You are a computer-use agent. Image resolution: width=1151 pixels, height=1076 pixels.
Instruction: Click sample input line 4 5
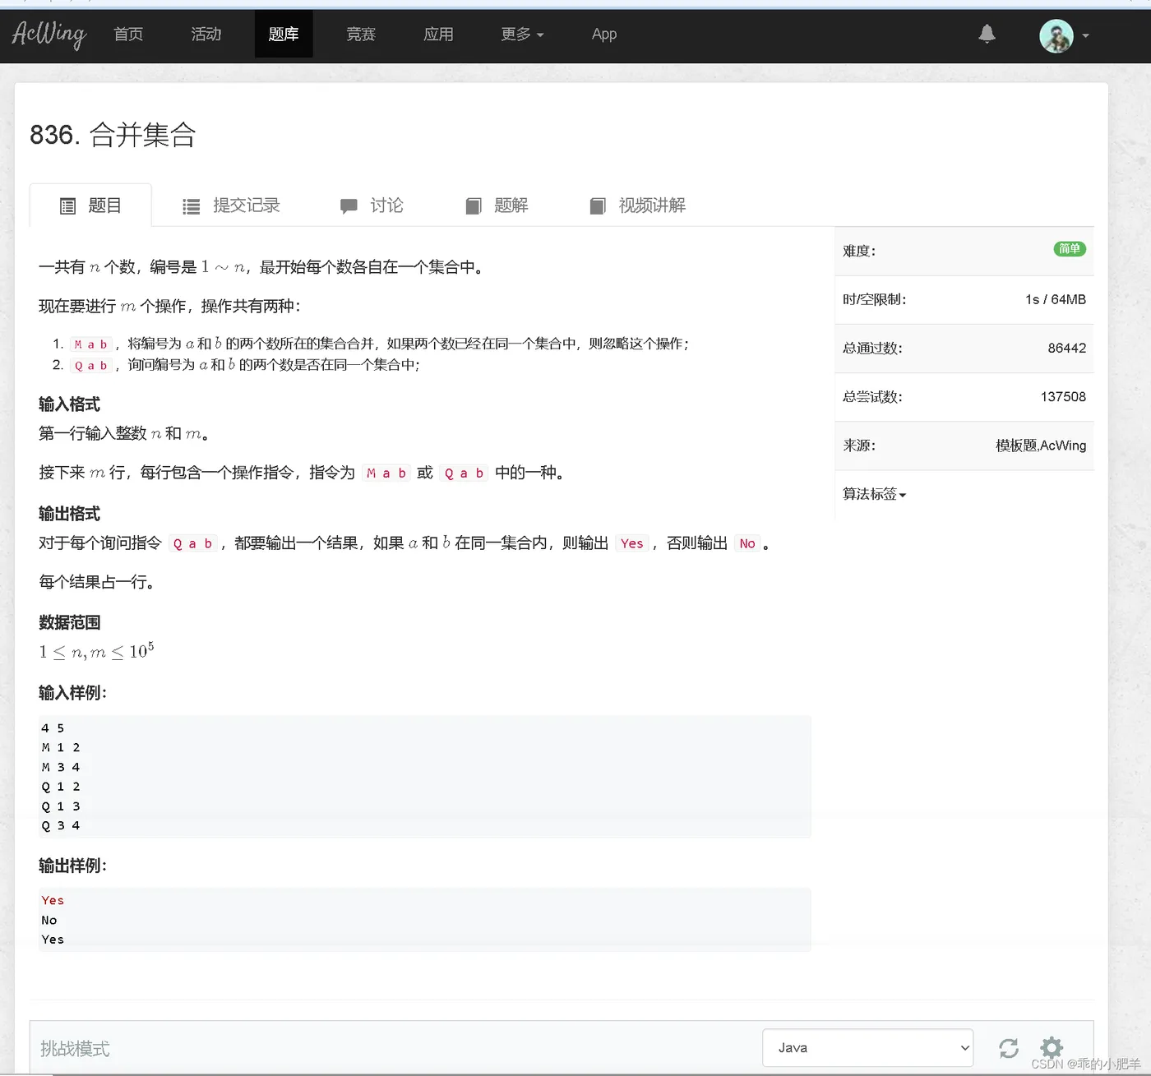[53, 728]
